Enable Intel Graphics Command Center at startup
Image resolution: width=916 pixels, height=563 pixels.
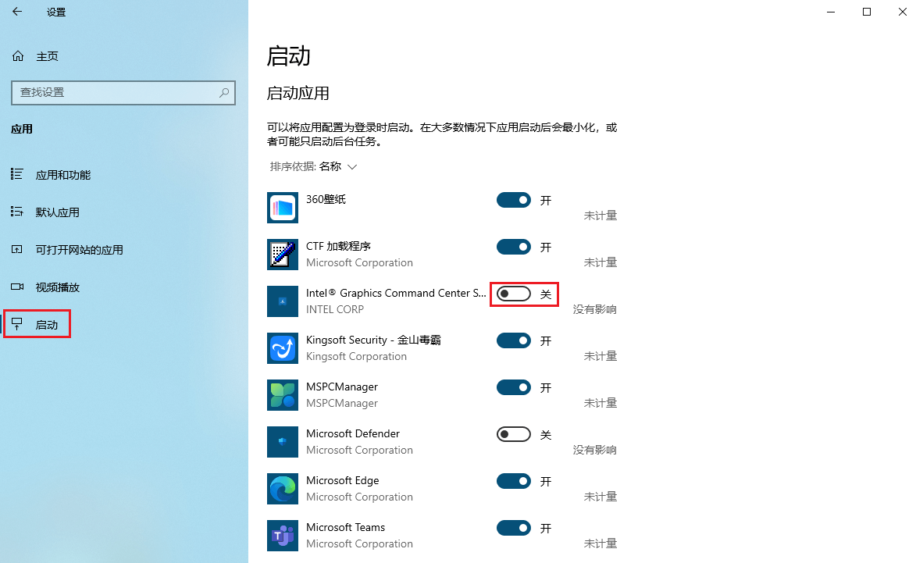513,294
